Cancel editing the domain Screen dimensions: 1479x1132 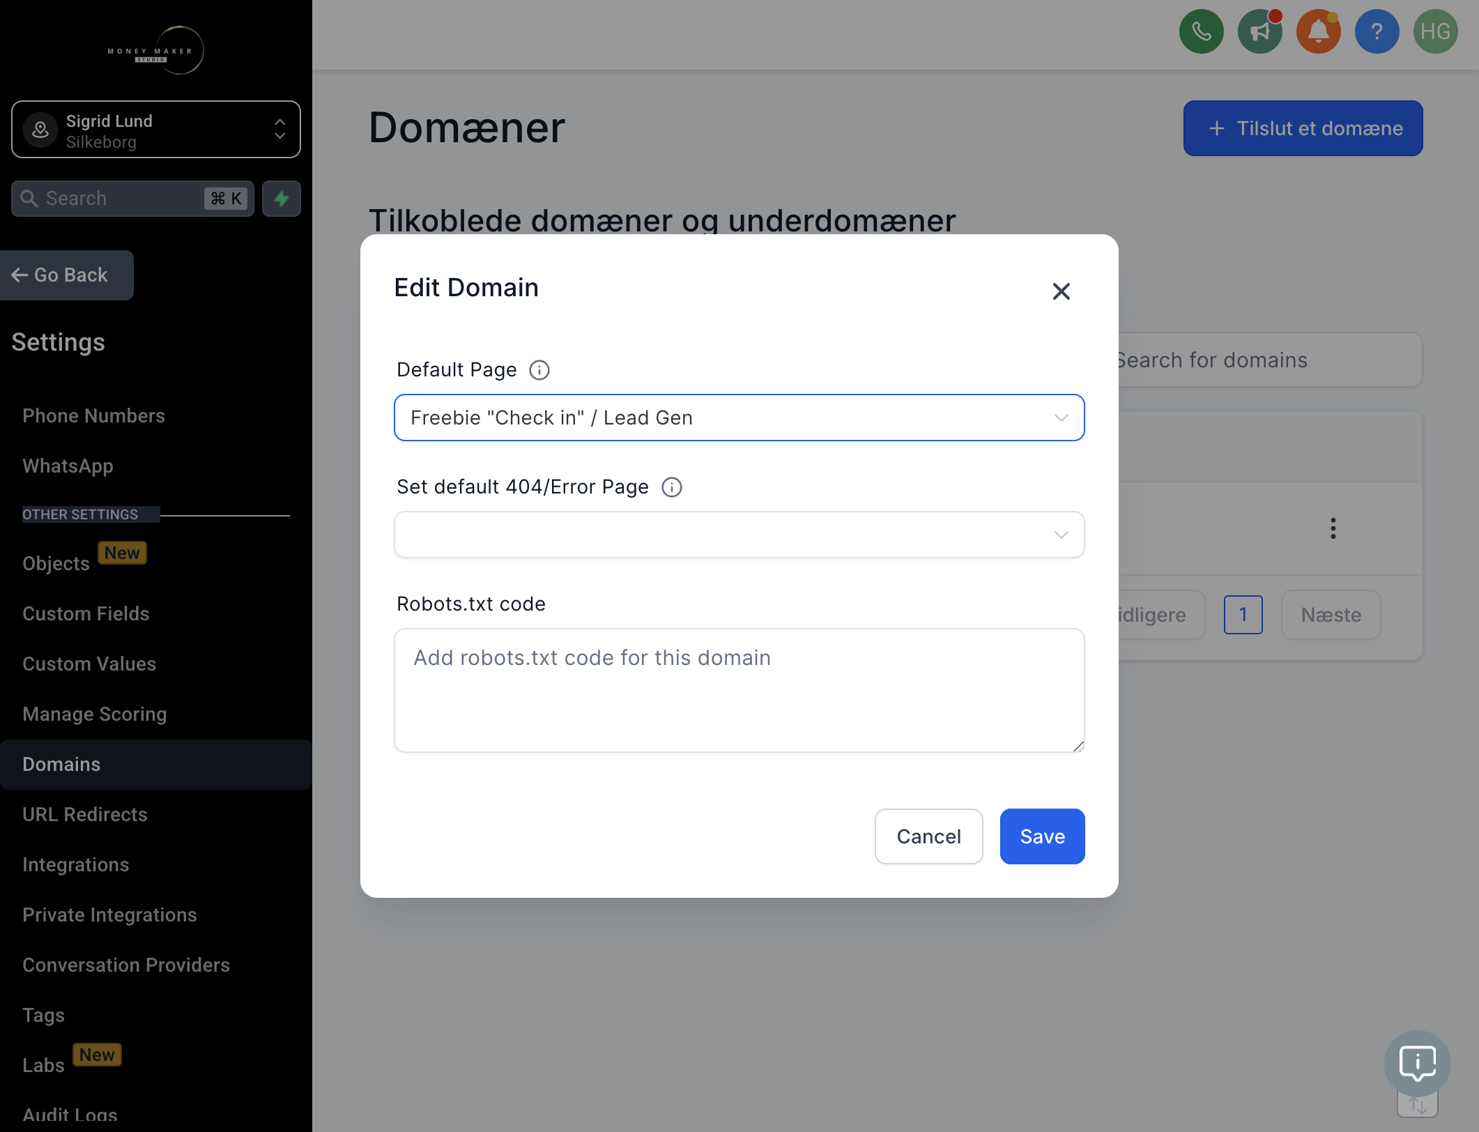pyautogui.click(x=928, y=836)
